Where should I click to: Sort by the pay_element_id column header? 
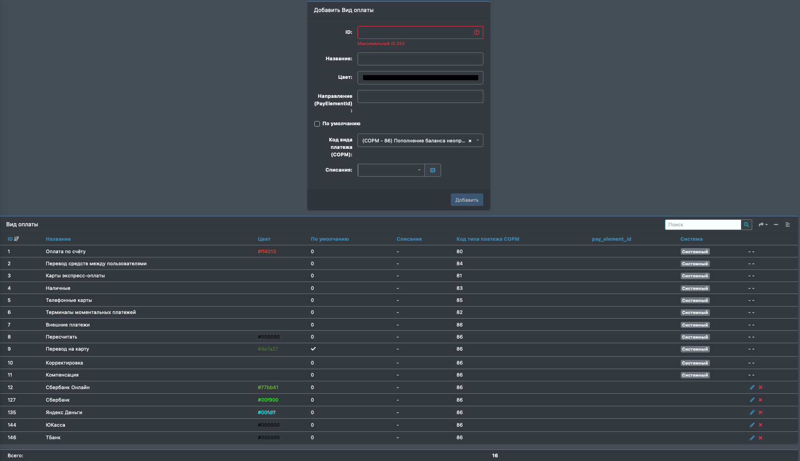click(x=611, y=239)
